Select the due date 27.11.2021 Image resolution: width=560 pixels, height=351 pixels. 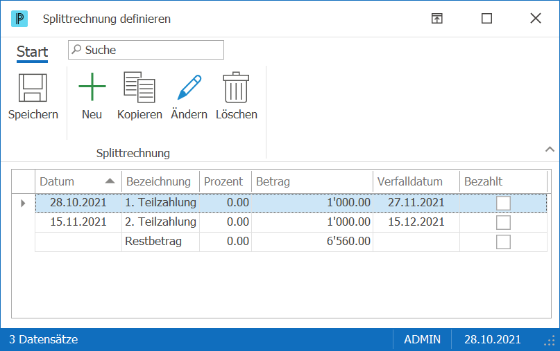pos(416,203)
